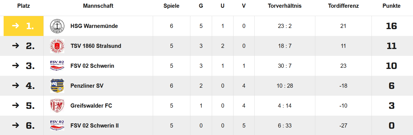The height and width of the screenshot is (135, 413).
Task: Click the FSV 02 Schwerin II logo
Action: click(x=57, y=126)
